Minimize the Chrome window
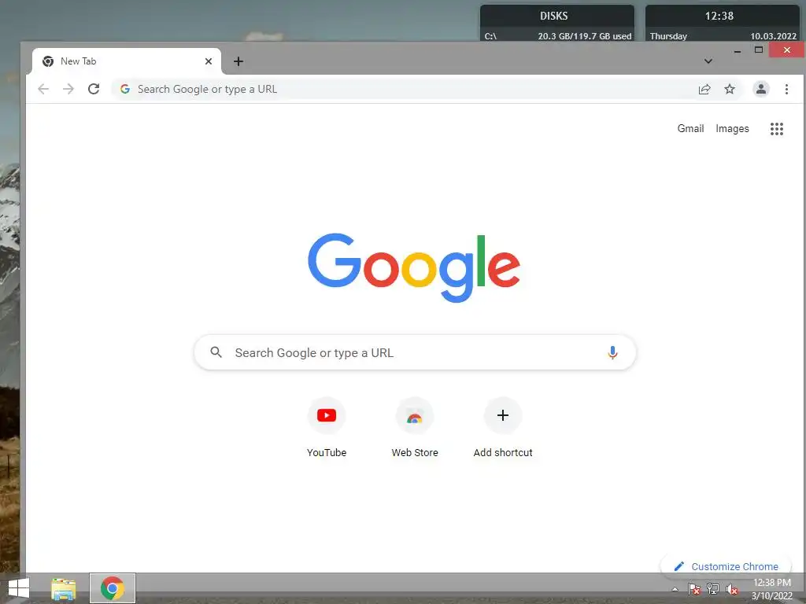The height and width of the screenshot is (604, 806). point(738,50)
